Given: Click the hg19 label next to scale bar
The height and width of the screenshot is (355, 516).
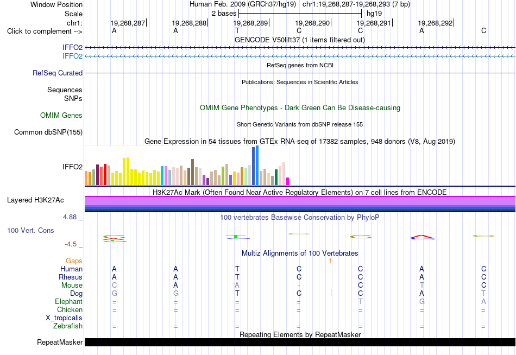Looking at the screenshot, I should point(374,14).
